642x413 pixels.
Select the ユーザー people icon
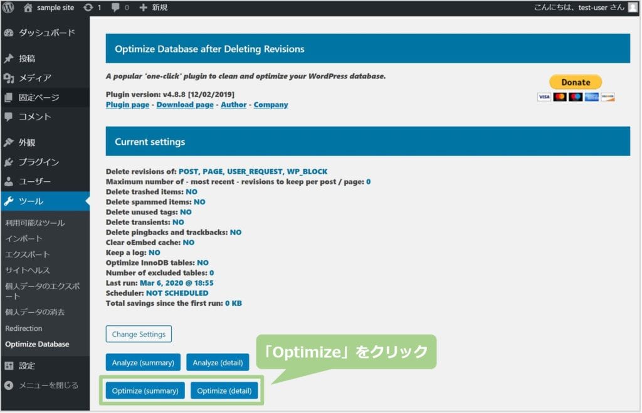[8, 182]
